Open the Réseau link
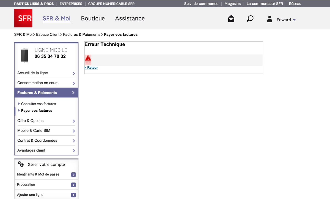 pos(295,4)
